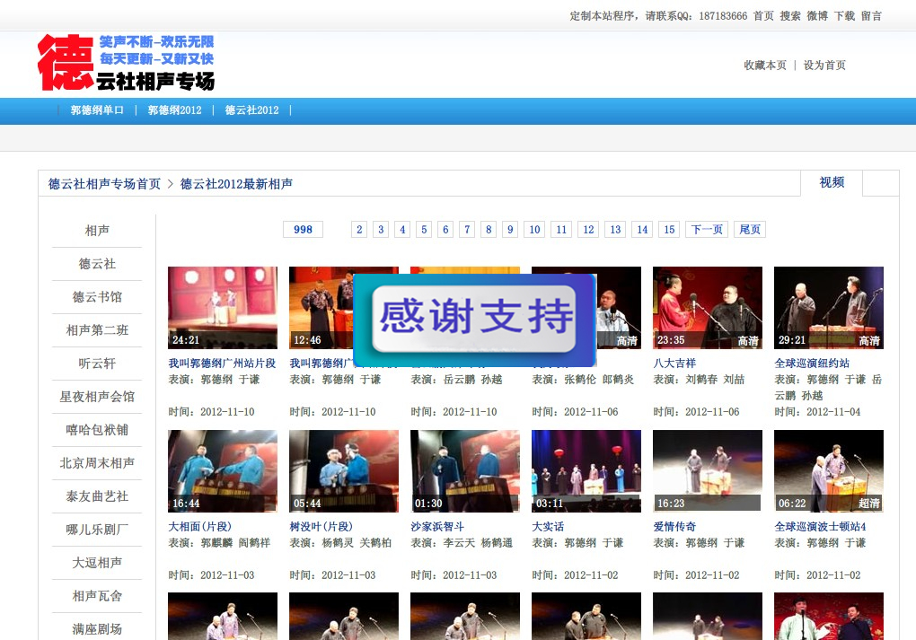This screenshot has height=640, width=916.
Task: Select page 6 in the pagination
Action: pyautogui.click(x=445, y=230)
